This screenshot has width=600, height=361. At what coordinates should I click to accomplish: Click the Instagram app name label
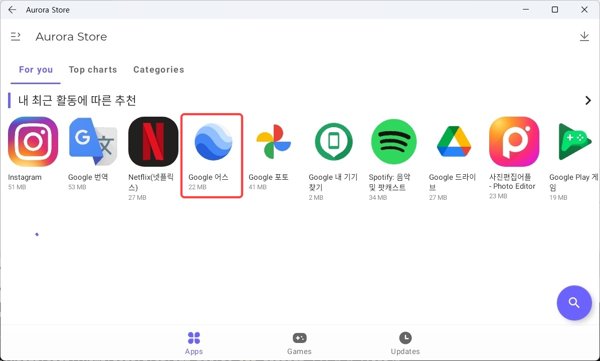(x=25, y=177)
